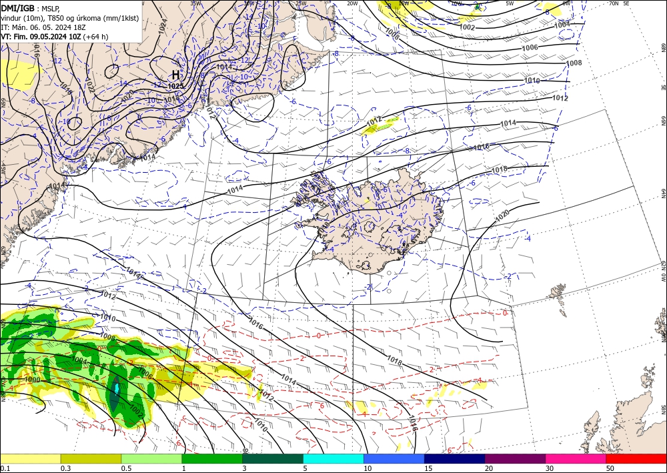This screenshot has height=473, width=667.
Task: Click the 1020 isobar label east of Iceland
Action: tap(502, 216)
